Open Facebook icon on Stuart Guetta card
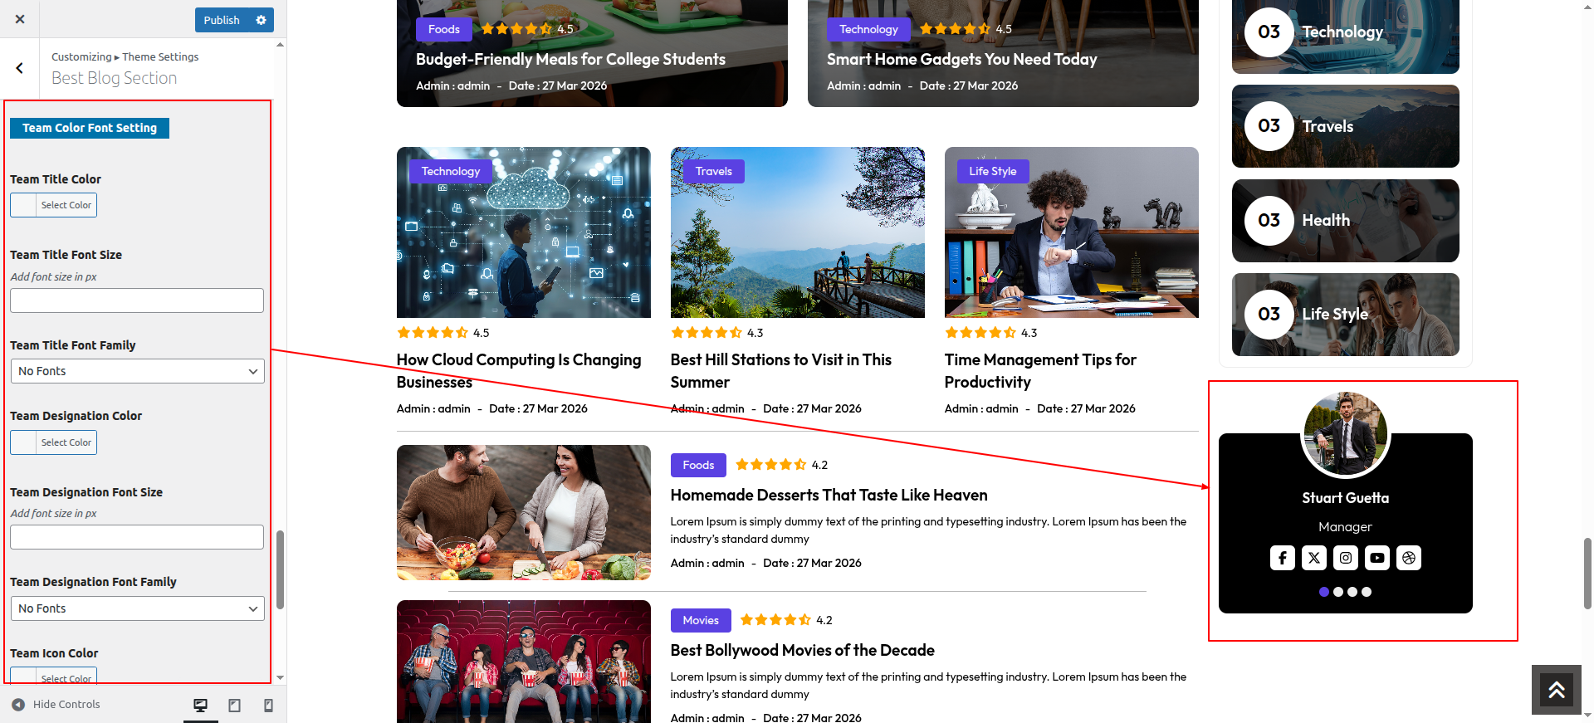The width and height of the screenshot is (1594, 723). pyautogui.click(x=1282, y=558)
